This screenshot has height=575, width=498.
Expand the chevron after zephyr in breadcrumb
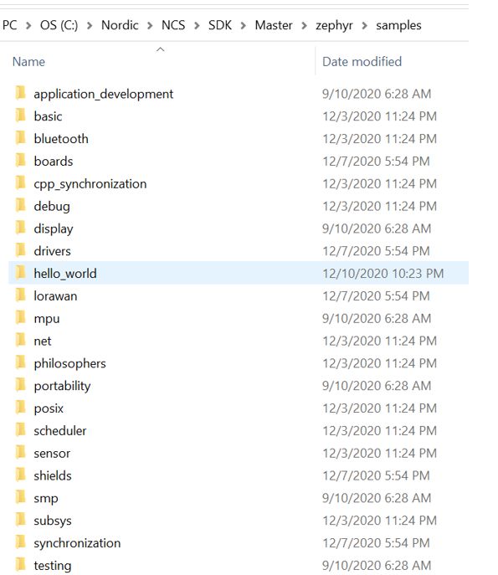pyautogui.click(x=365, y=26)
